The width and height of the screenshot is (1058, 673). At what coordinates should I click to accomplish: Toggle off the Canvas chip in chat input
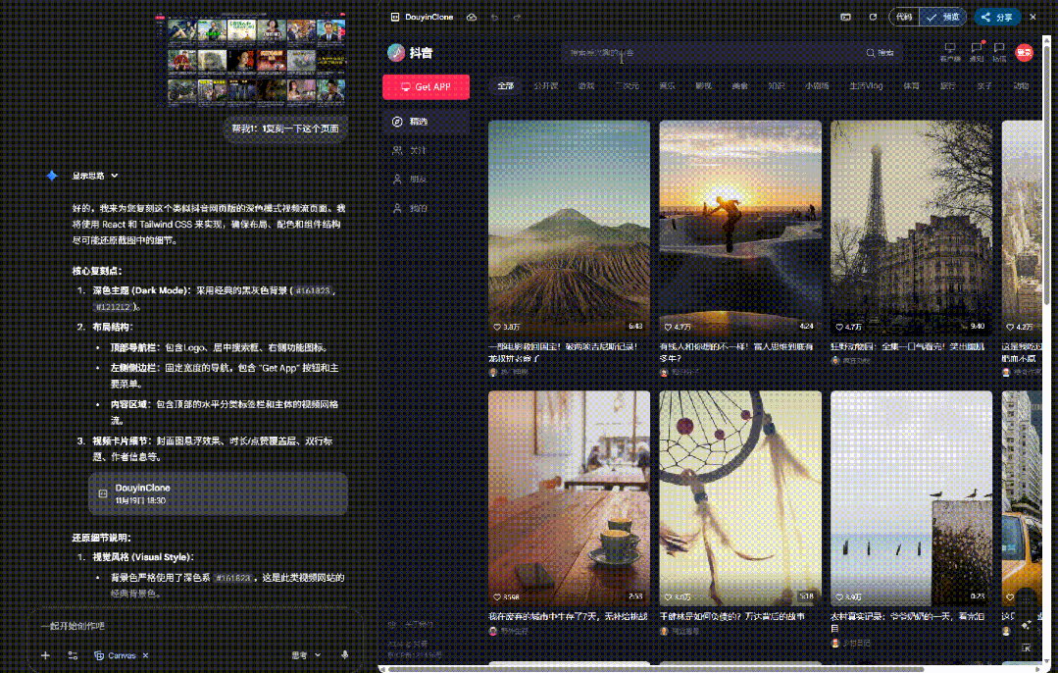(x=145, y=654)
